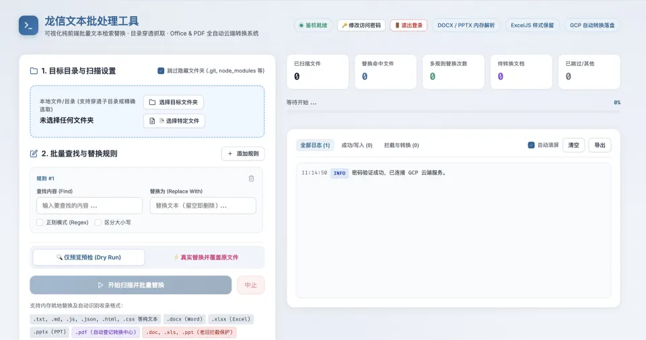The image size is (646, 340).
Task: Click .doc, .xls, .ppt legacy format tag
Action: (189, 332)
